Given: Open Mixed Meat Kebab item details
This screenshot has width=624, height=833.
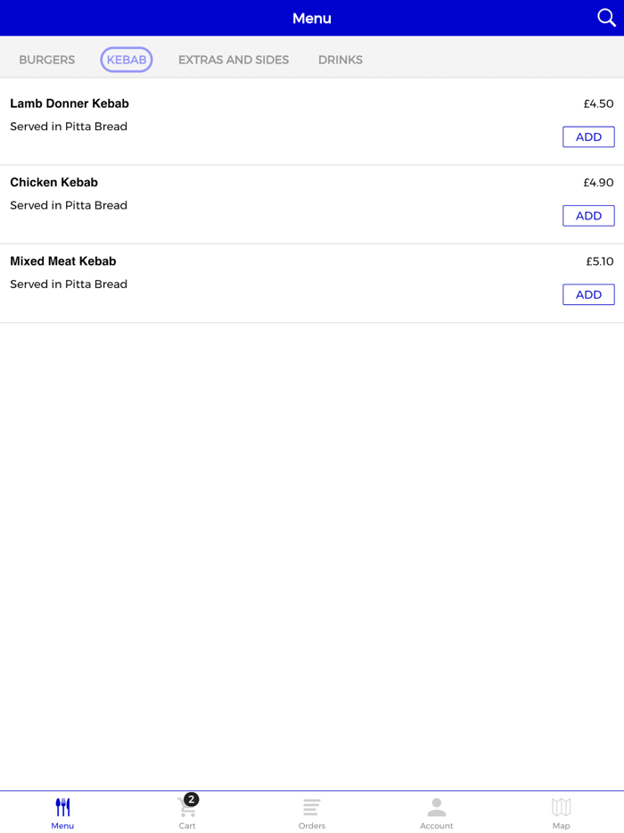Looking at the screenshot, I should click(x=63, y=261).
